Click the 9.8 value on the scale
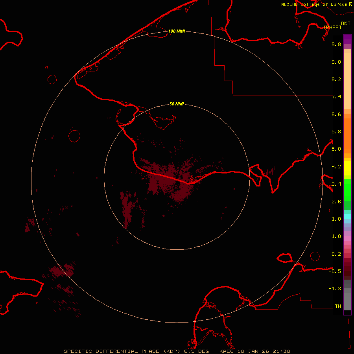This screenshot has height=354, width=354. point(336,44)
